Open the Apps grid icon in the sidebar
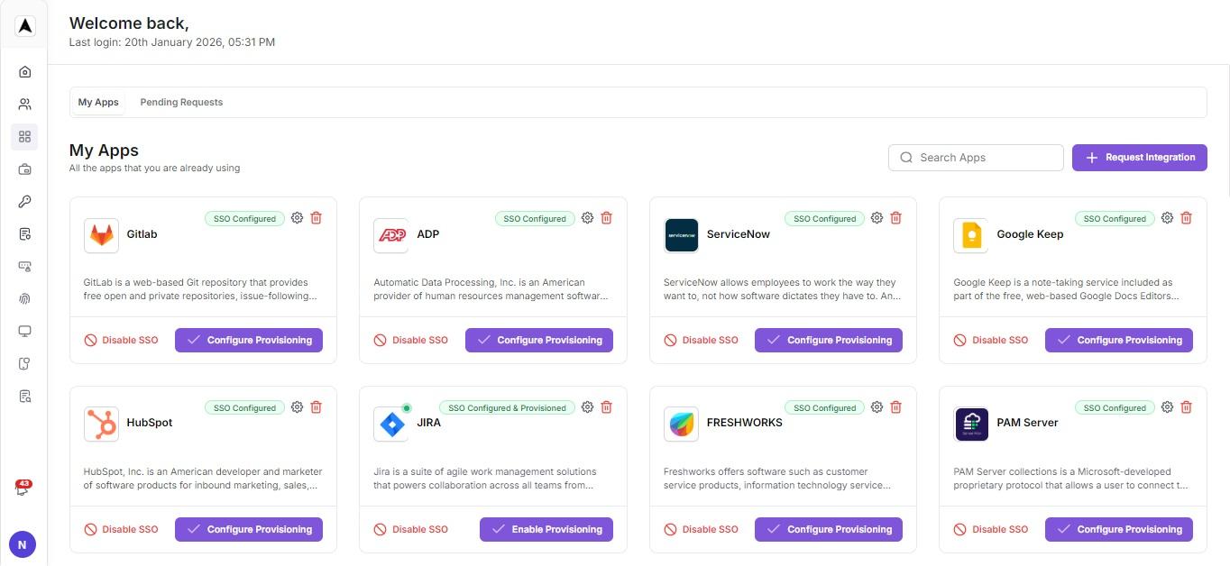 pos(24,137)
